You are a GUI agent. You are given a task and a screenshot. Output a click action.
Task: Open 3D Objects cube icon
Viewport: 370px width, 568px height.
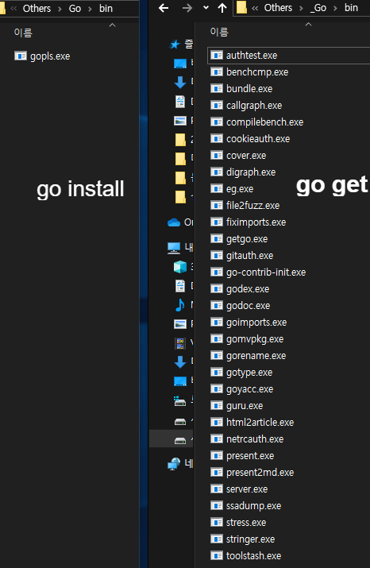(180, 267)
